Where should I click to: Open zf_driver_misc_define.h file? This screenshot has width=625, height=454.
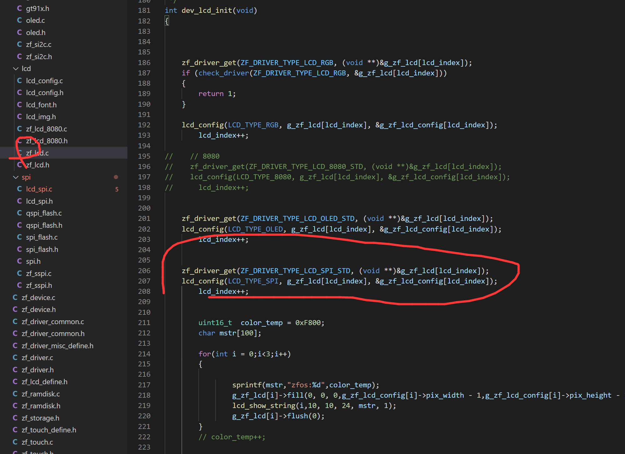[58, 346]
